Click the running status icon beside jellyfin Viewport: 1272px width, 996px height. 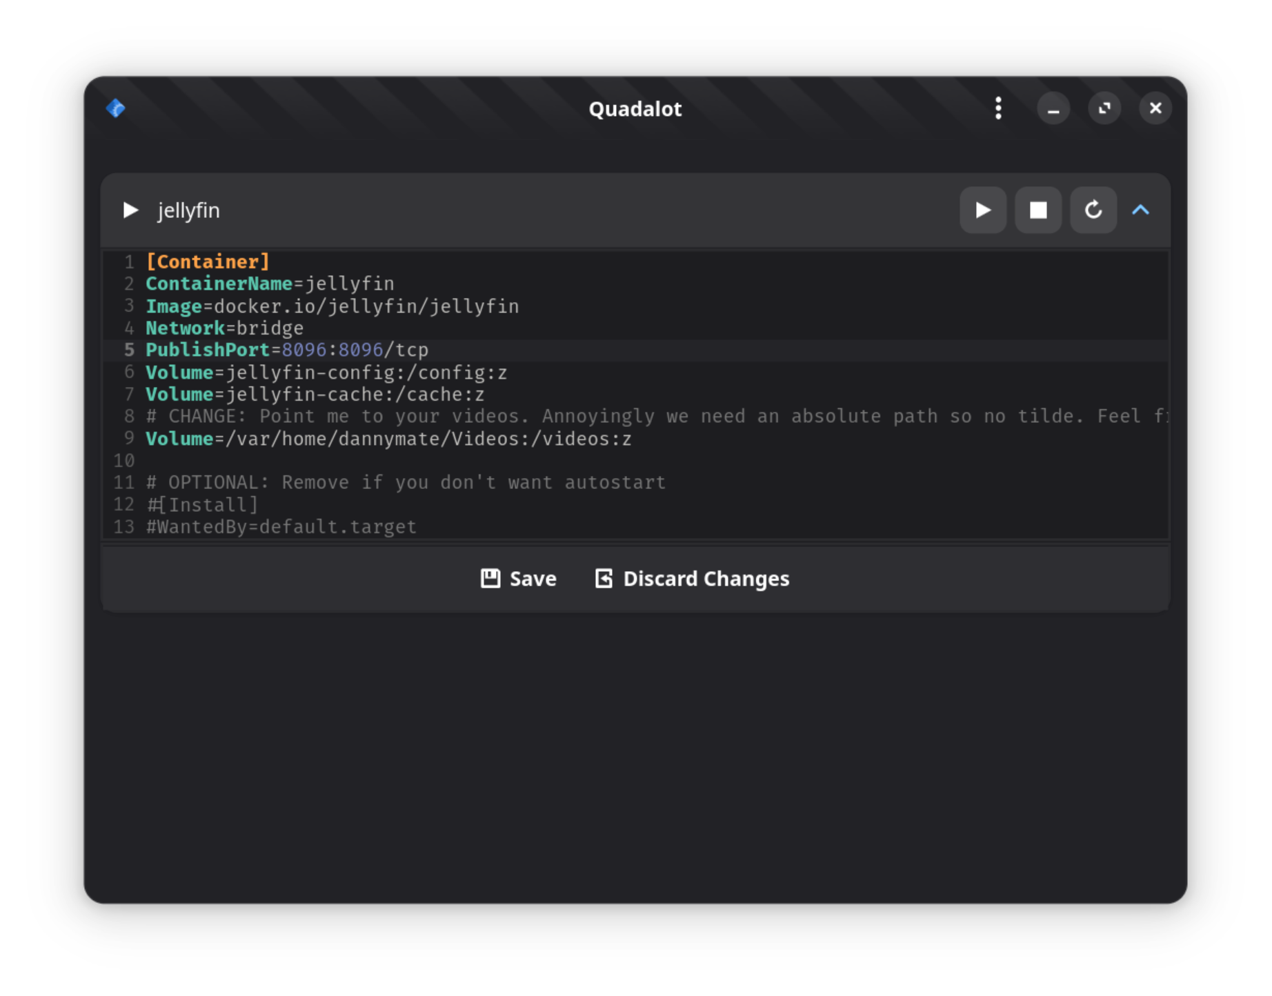pos(130,210)
